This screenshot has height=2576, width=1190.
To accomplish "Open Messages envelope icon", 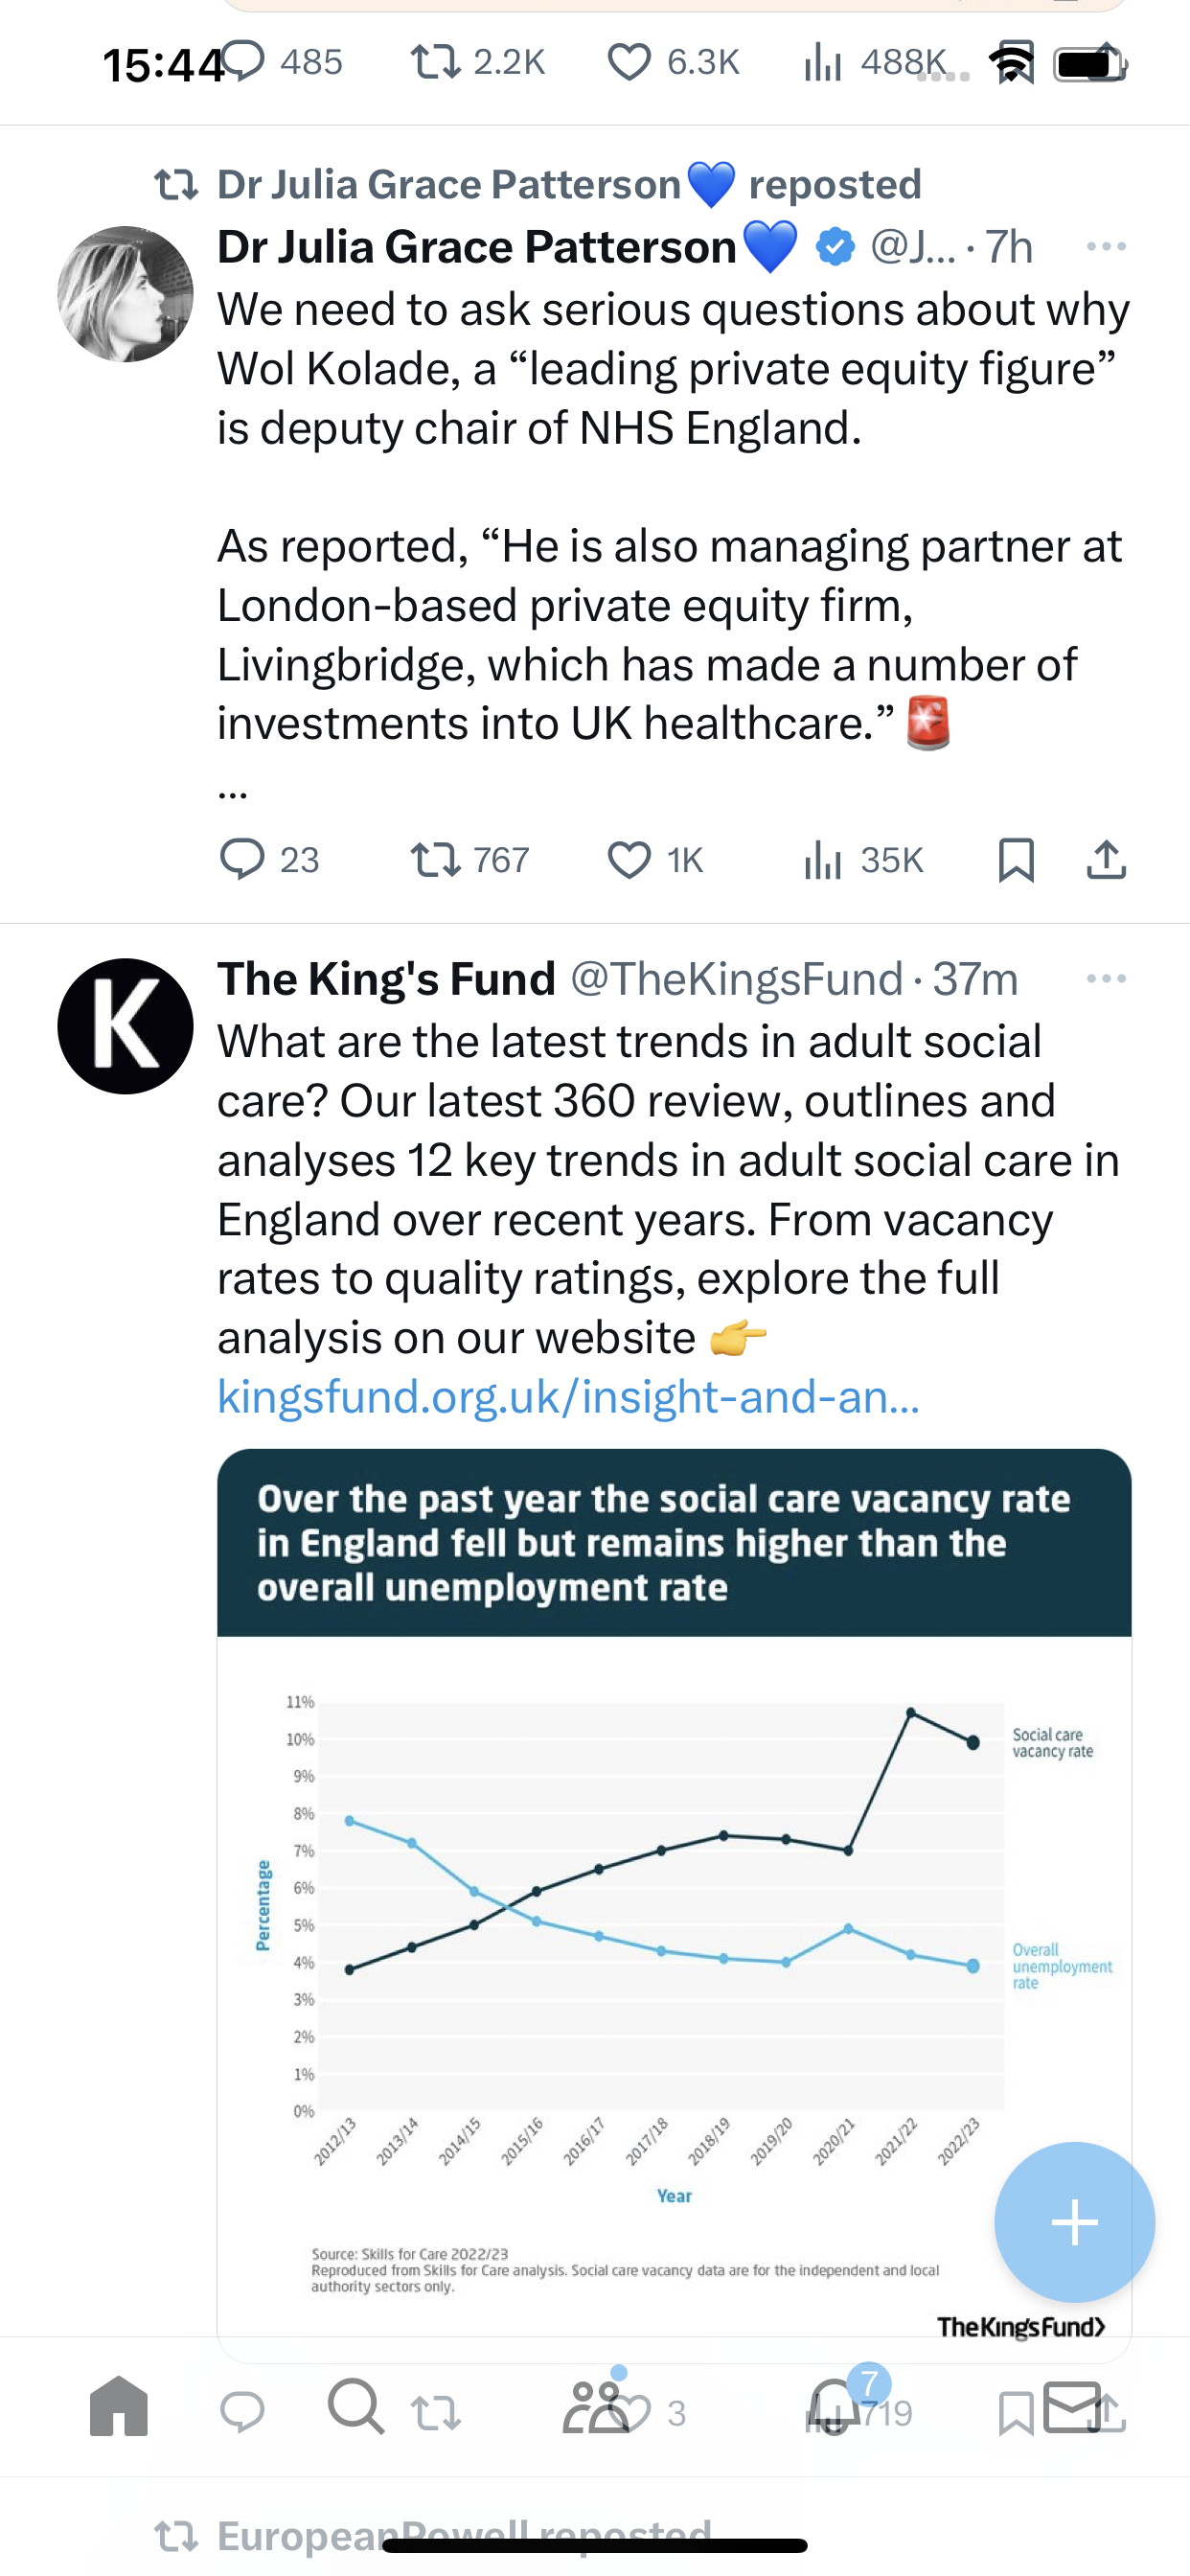I will click(1073, 2406).
